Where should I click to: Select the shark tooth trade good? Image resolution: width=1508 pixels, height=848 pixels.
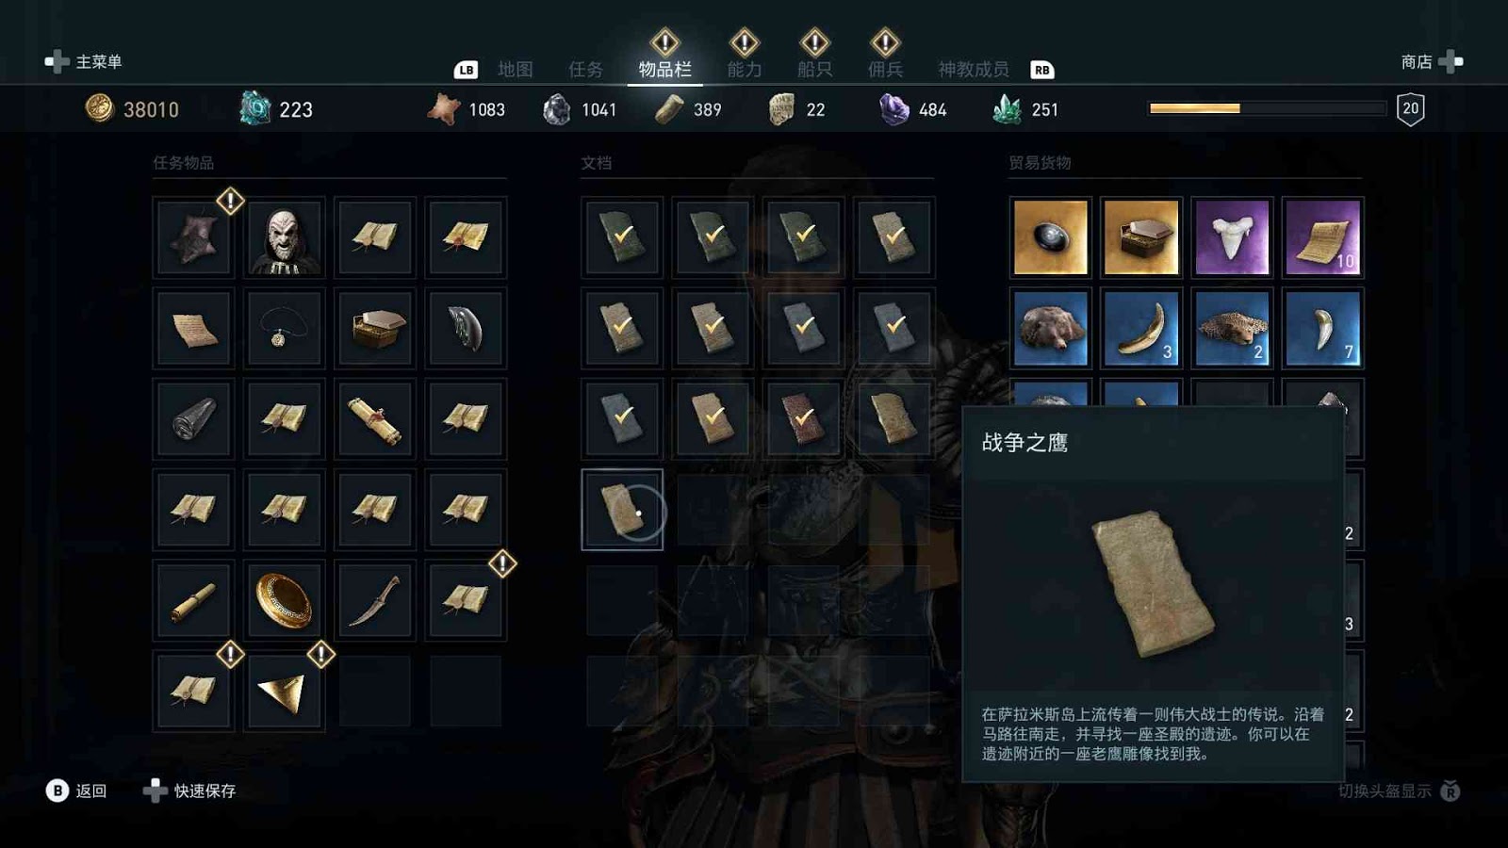[1231, 237]
